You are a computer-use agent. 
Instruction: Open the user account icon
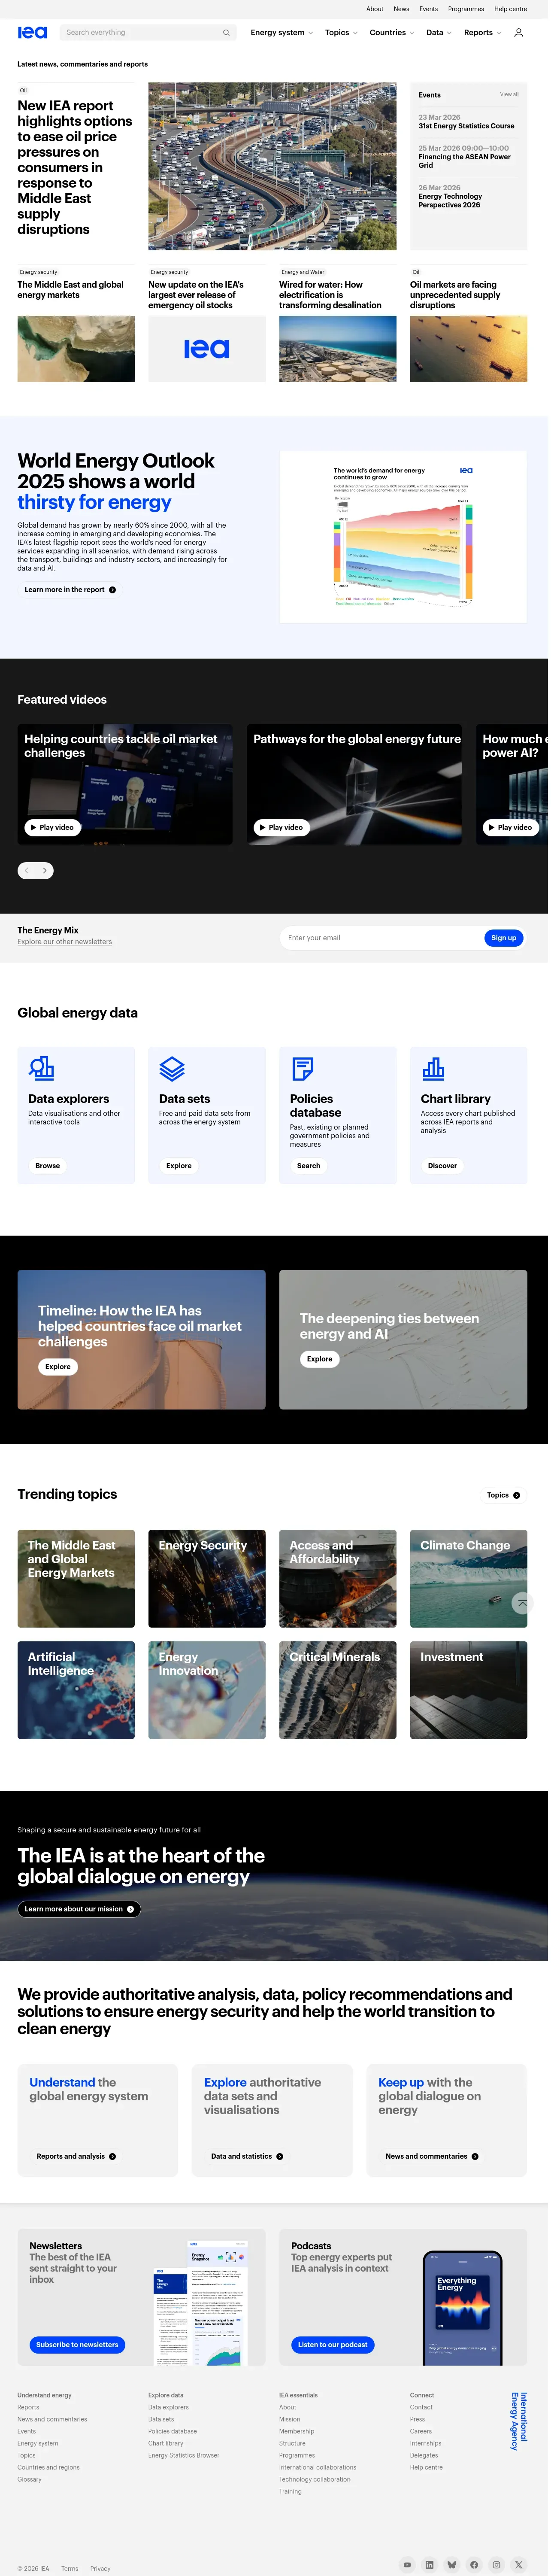[521, 33]
